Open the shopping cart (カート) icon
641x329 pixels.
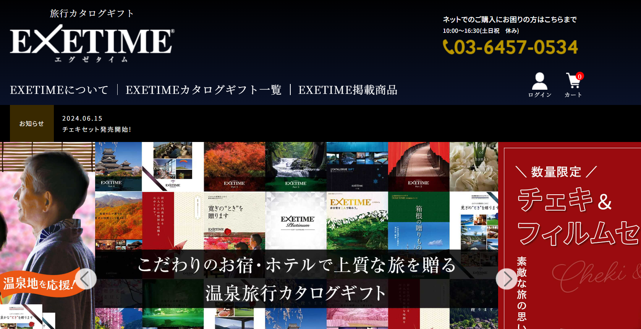pyautogui.click(x=573, y=85)
